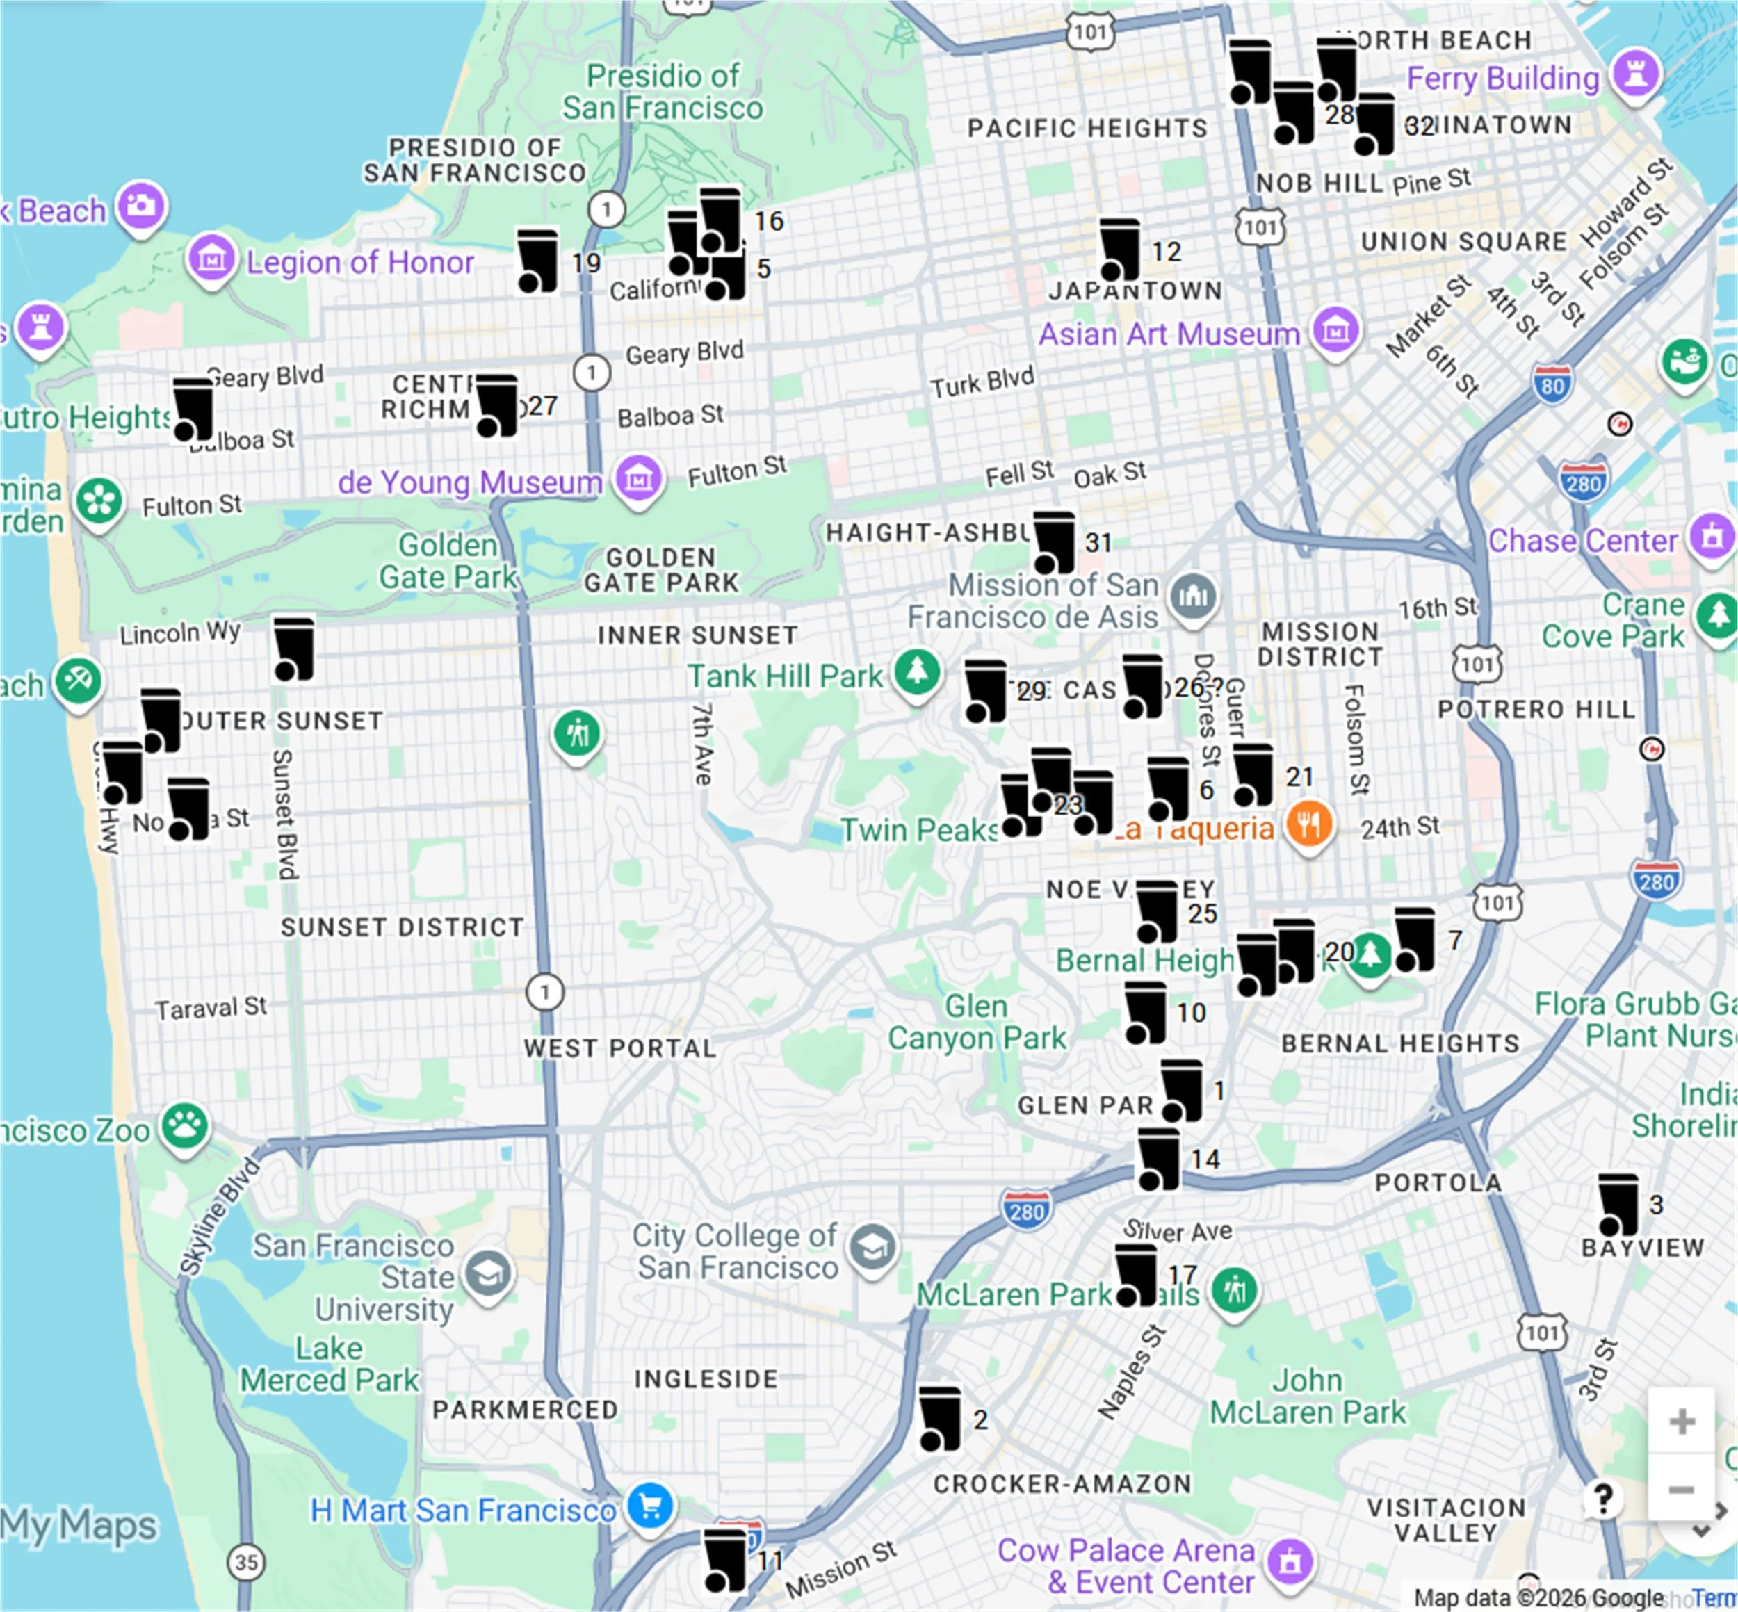1738x1612 pixels.
Task: Click the Terms link at bottom right
Action: point(1714,1598)
